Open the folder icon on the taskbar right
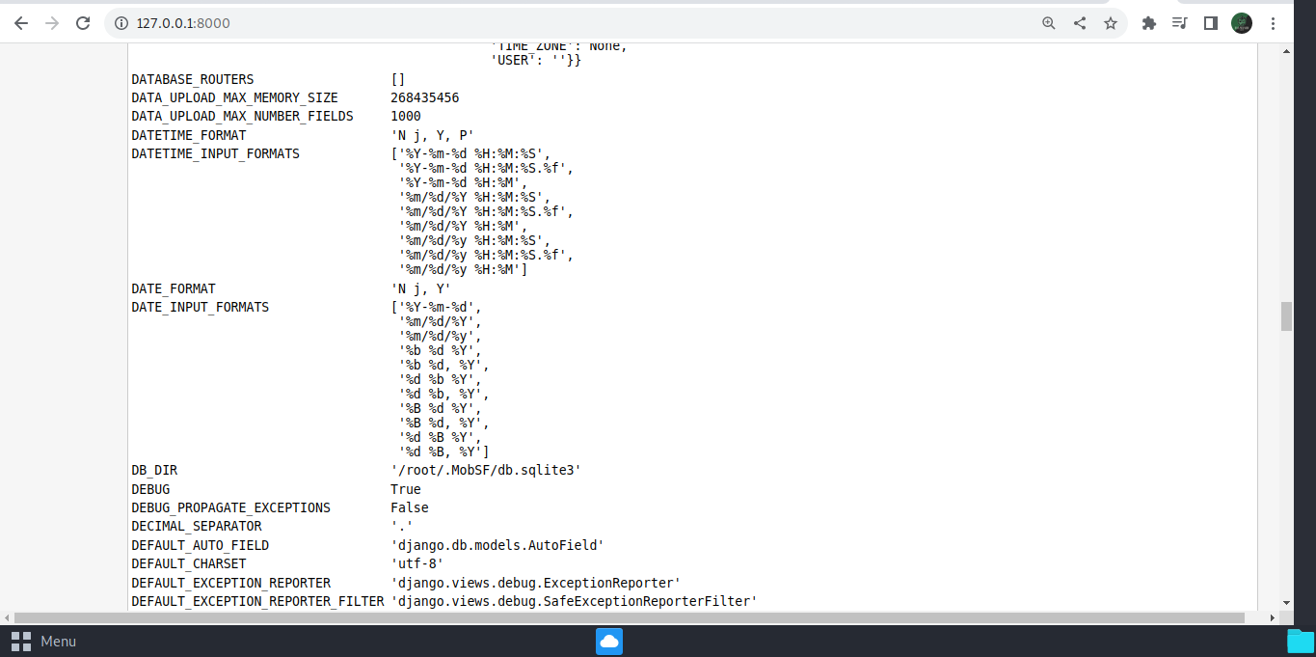 click(1300, 641)
